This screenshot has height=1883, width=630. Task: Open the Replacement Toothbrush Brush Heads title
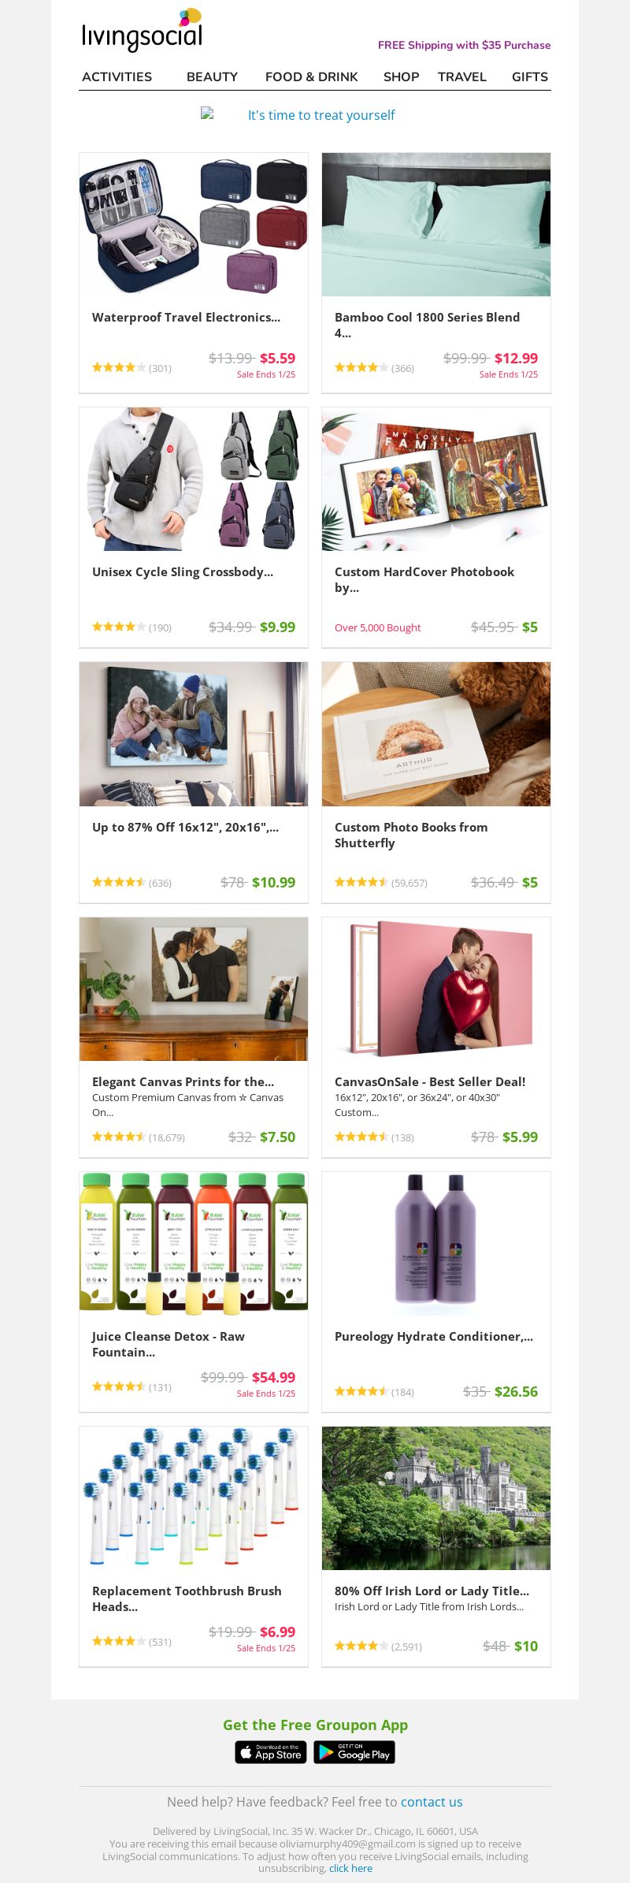tap(187, 1598)
